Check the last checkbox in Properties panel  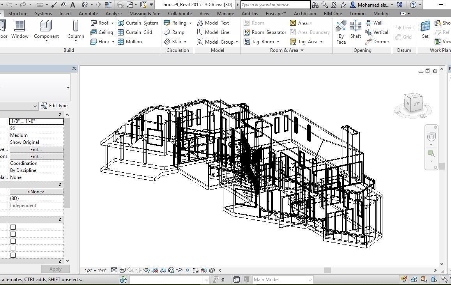(13, 255)
